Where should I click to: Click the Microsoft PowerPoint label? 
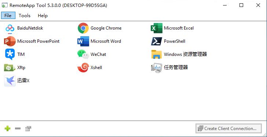(x=38, y=41)
